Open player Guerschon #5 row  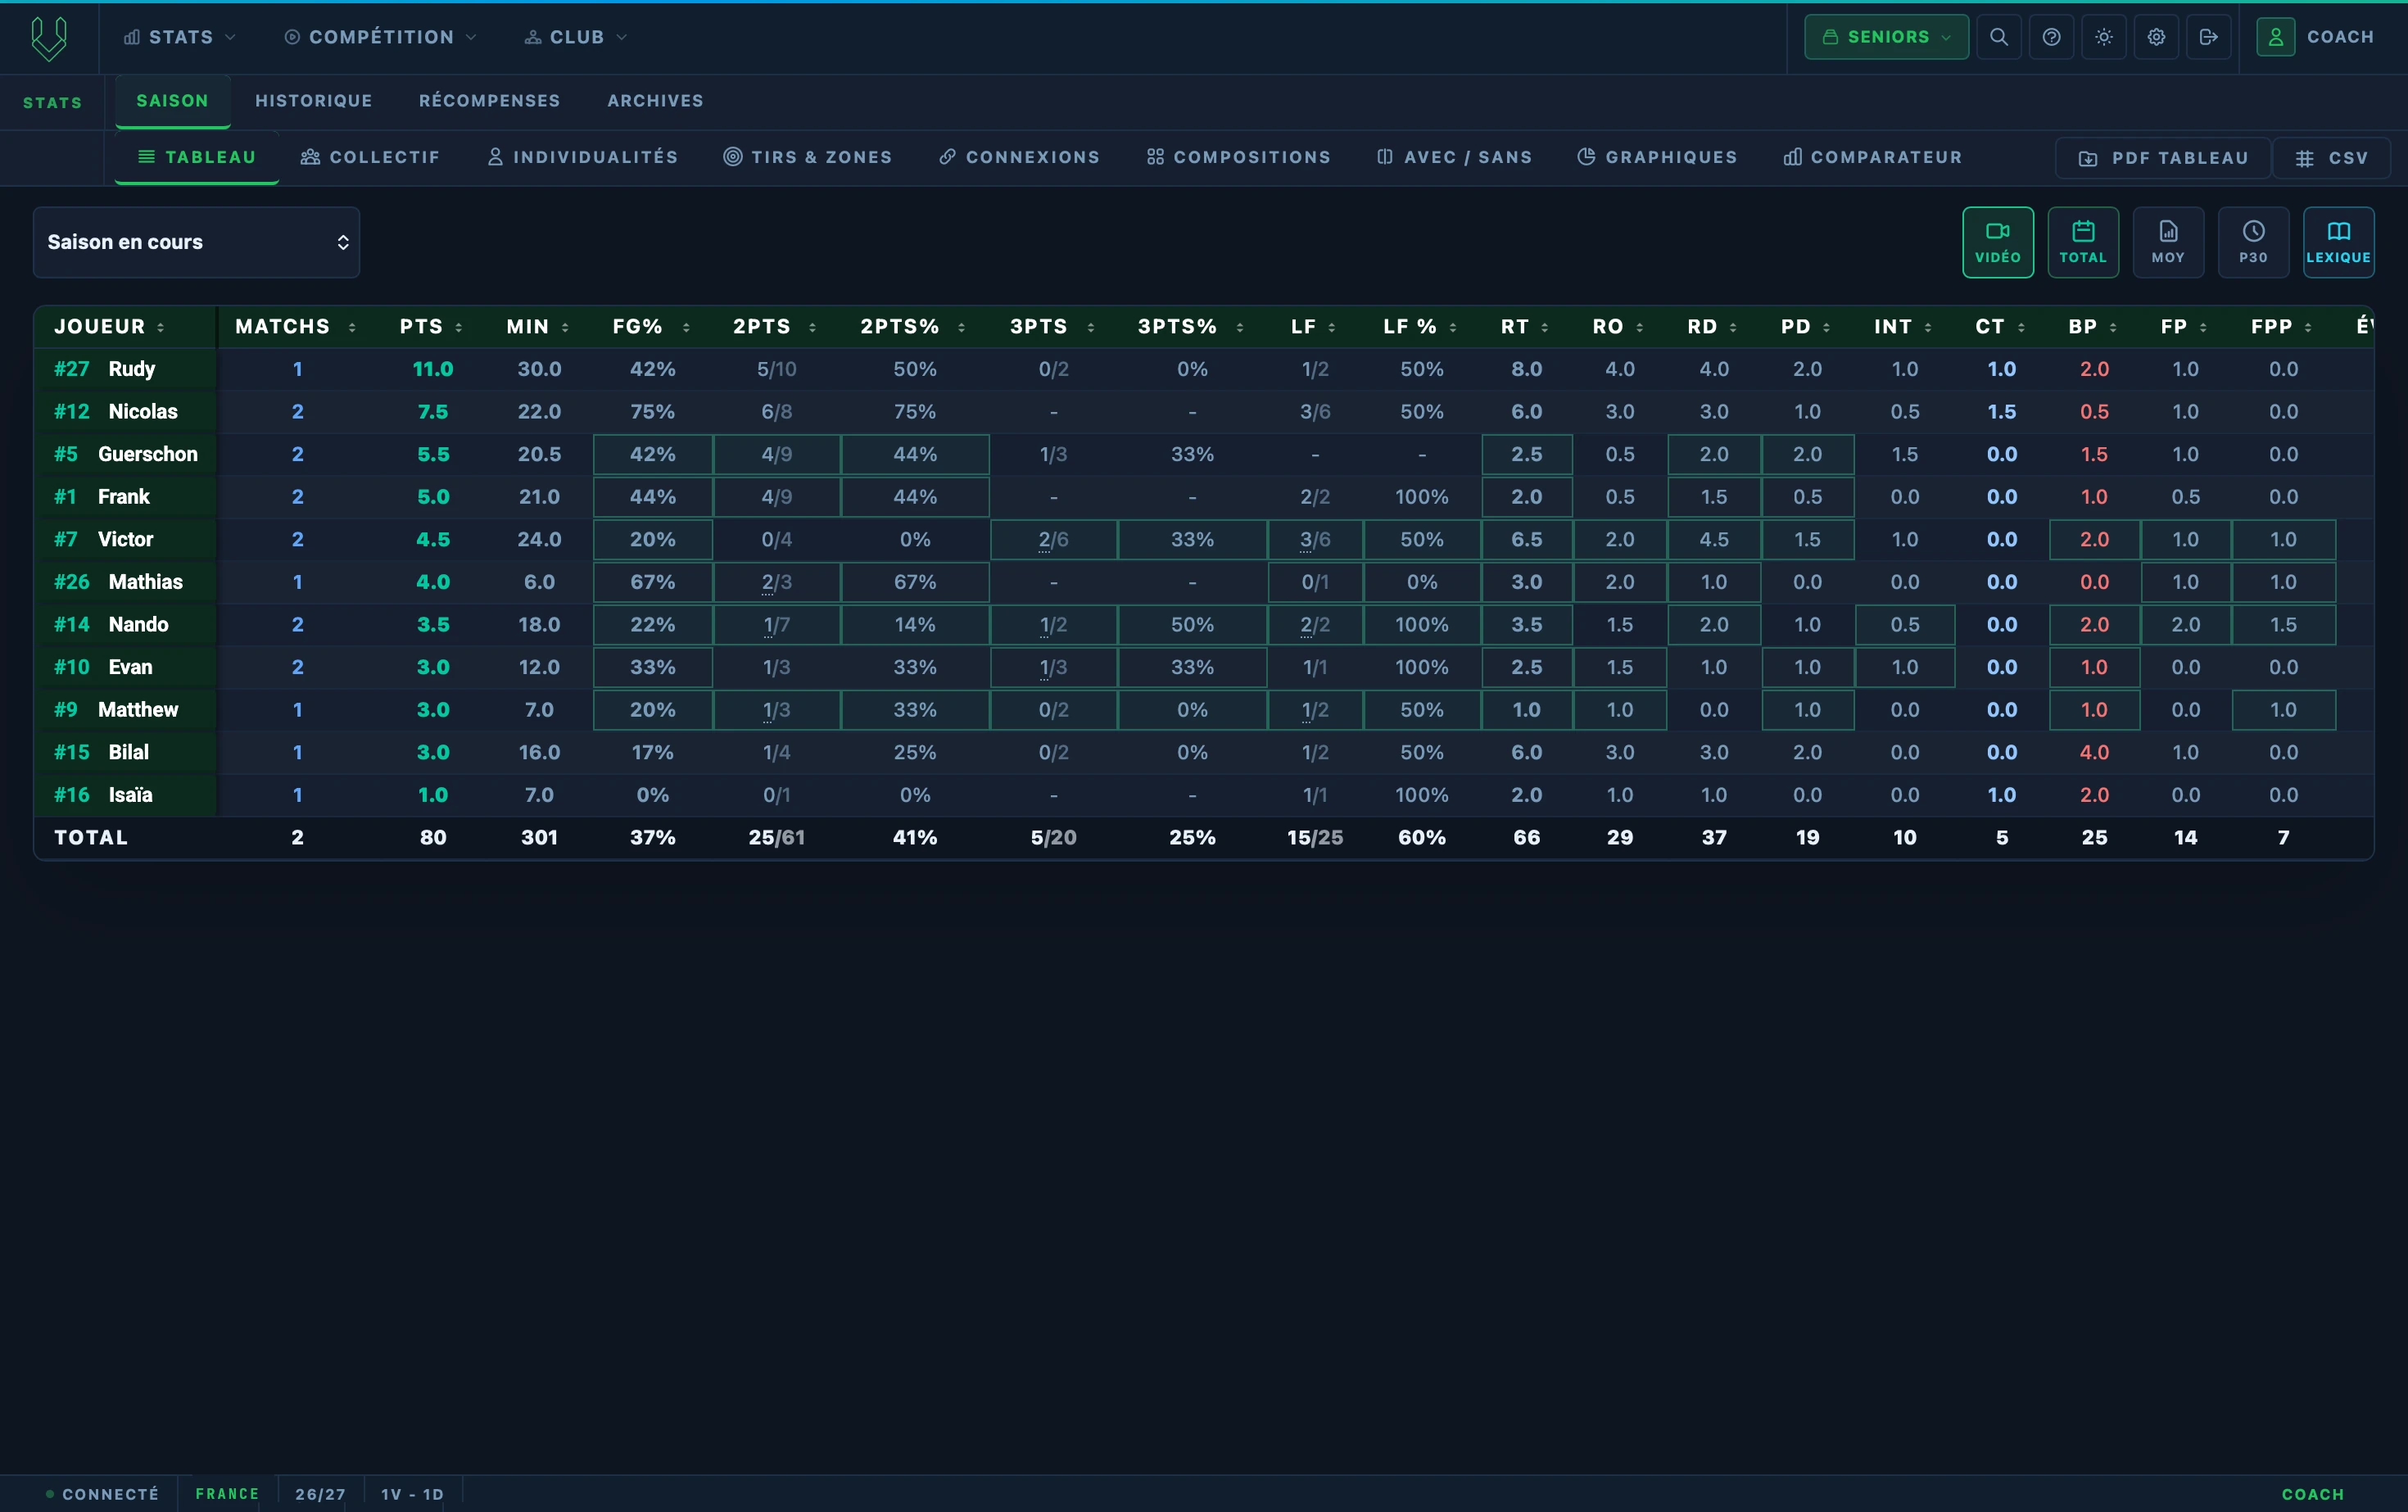1203,454
